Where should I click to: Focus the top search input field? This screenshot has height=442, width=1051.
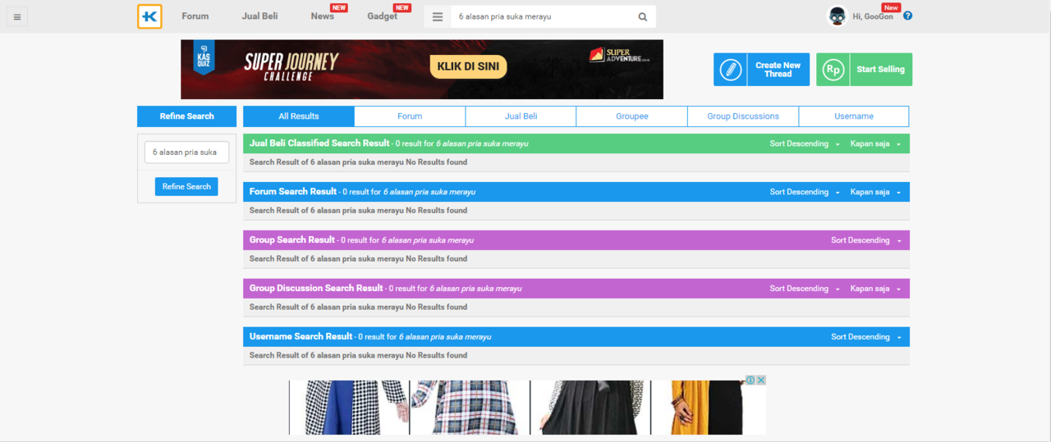(x=542, y=16)
